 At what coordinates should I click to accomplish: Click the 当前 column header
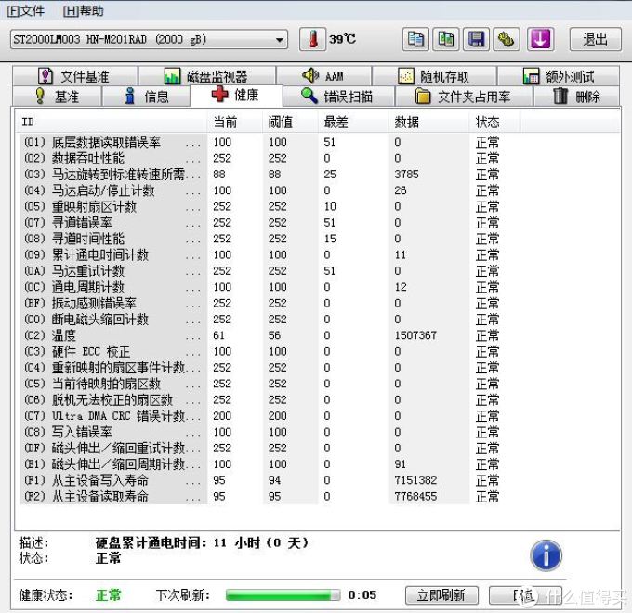pyautogui.click(x=235, y=122)
